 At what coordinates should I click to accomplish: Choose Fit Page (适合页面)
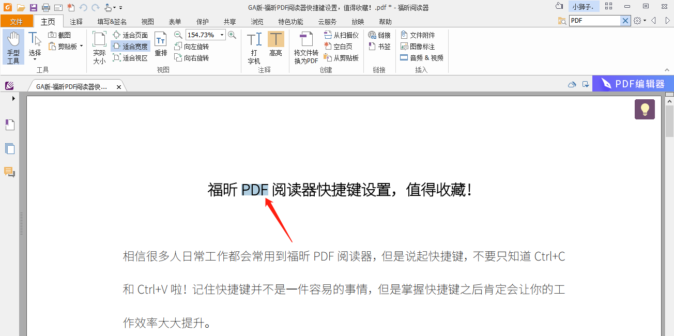coord(130,35)
